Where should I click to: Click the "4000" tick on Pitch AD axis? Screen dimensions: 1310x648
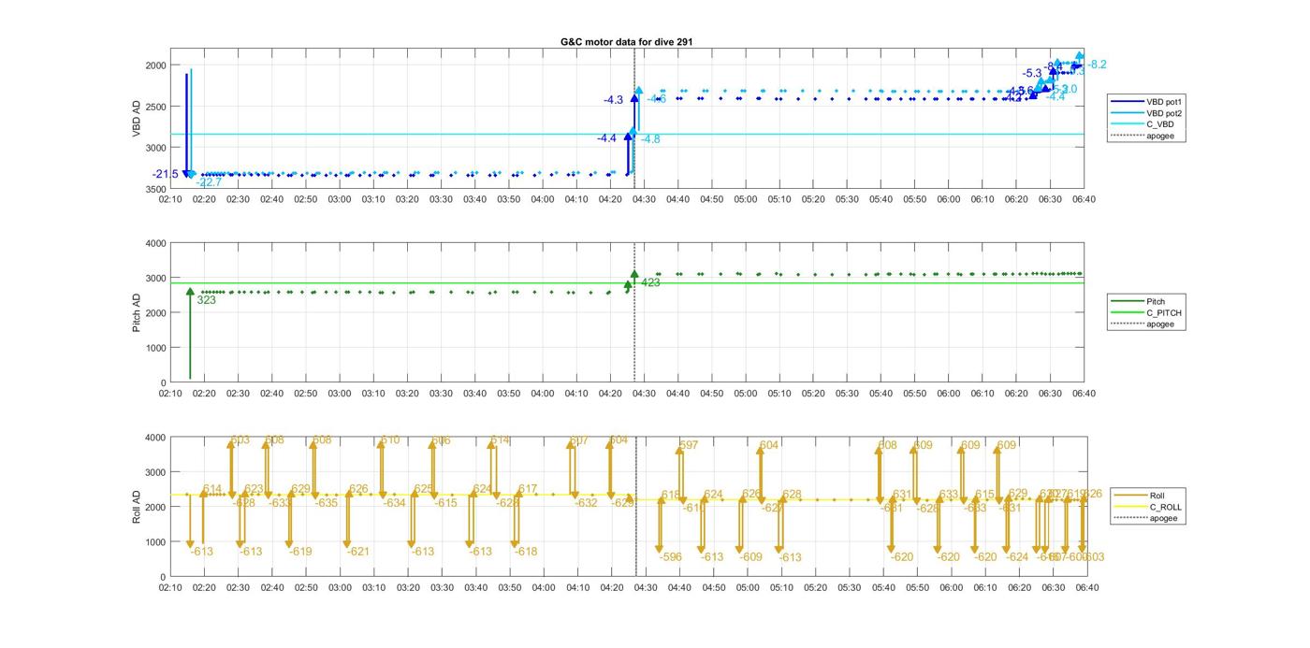[x=155, y=243]
